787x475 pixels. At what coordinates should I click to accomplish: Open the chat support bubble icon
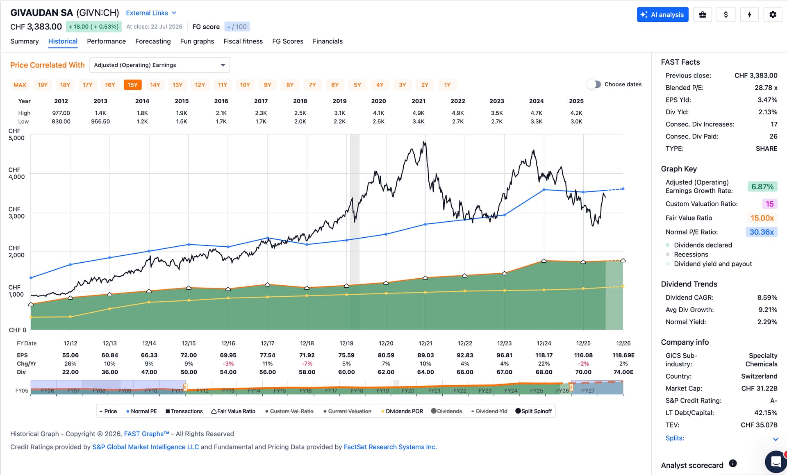(776, 462)
